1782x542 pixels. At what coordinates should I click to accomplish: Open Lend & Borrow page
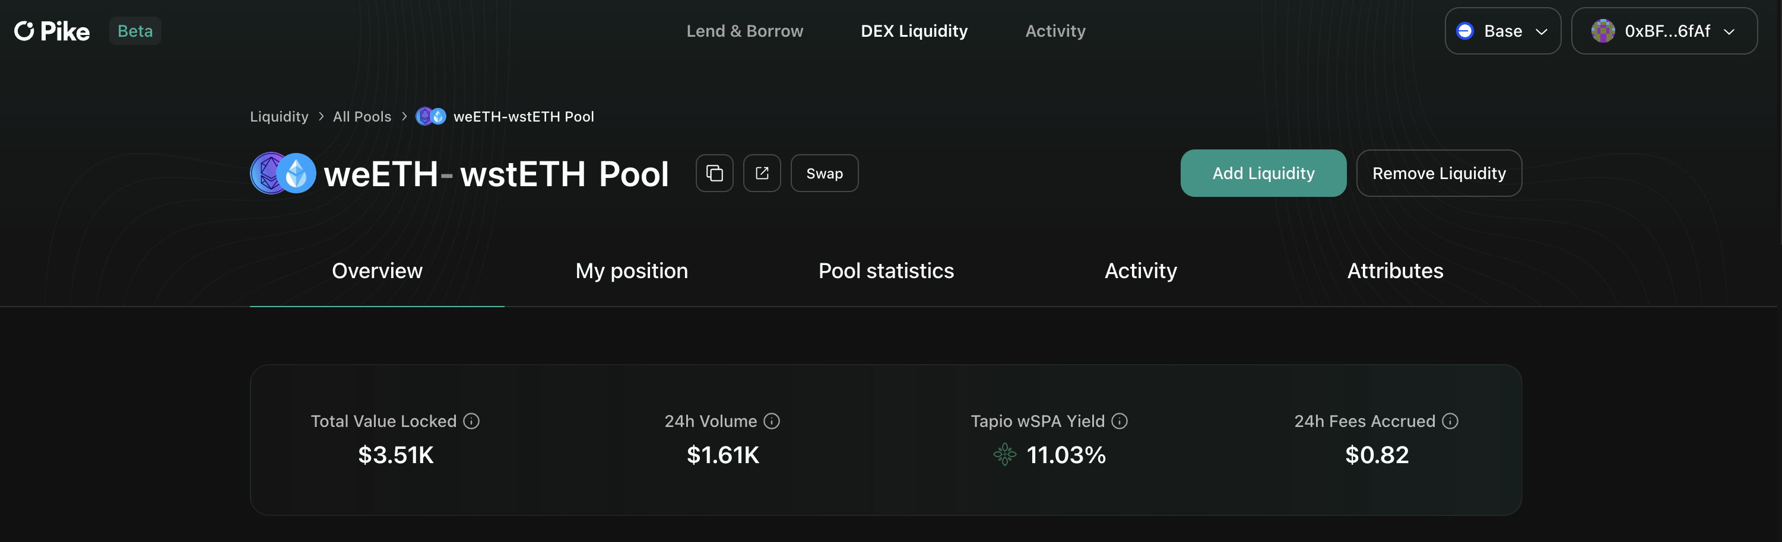pos(744,31)
